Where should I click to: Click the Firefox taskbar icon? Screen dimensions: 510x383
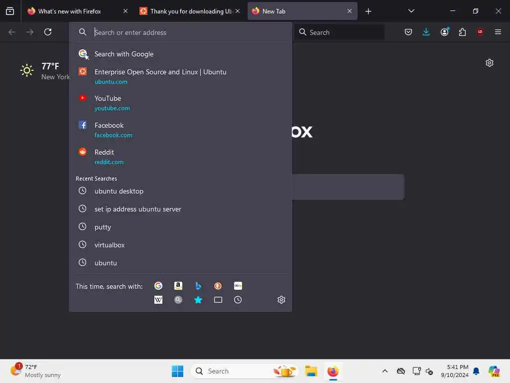[x=333, y=371]
